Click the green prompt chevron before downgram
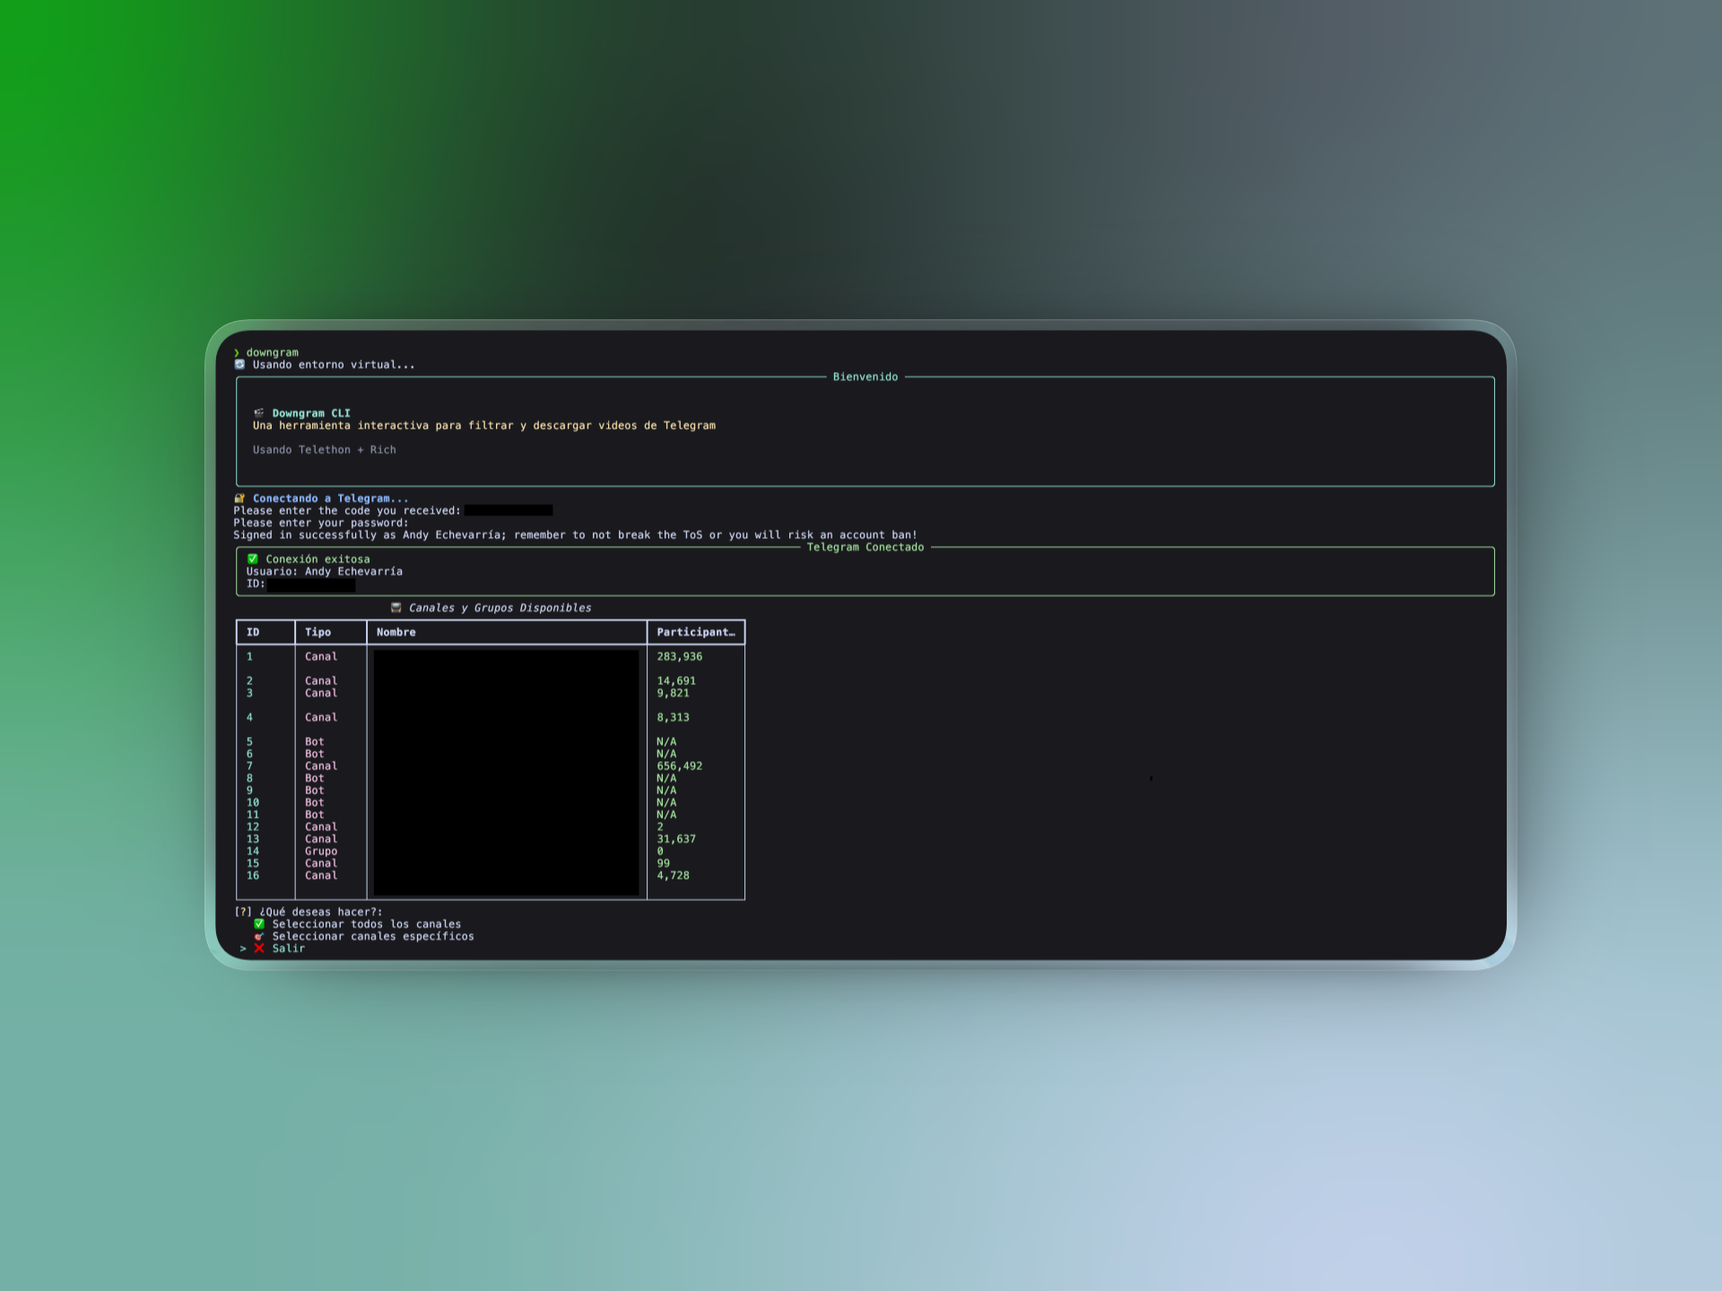 coord(237,353)
